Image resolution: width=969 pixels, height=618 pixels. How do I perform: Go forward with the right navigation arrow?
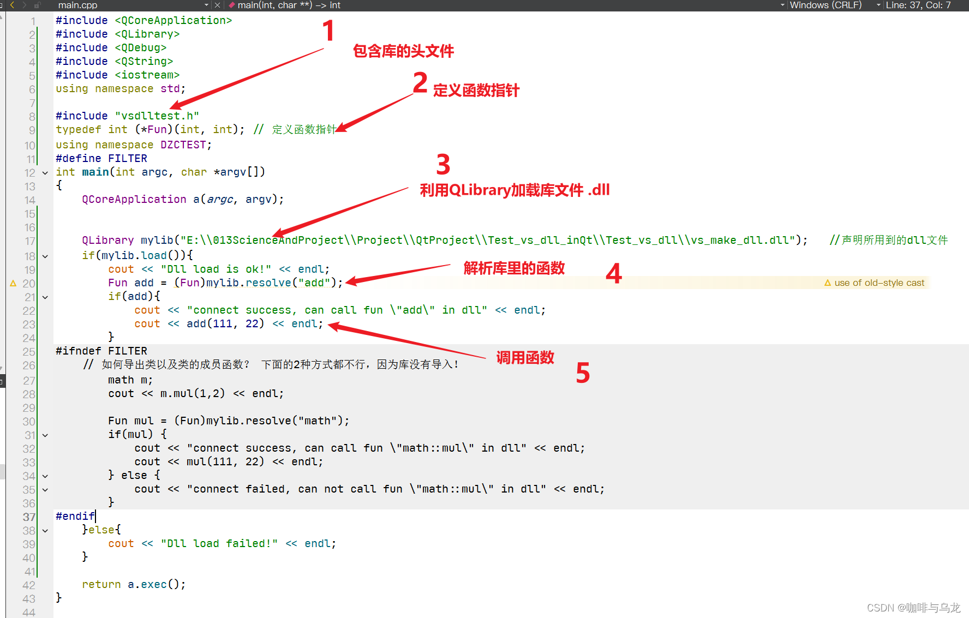click(x=24, y=5)
